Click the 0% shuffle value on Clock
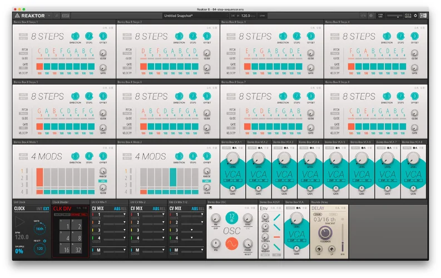 (19, 251)
